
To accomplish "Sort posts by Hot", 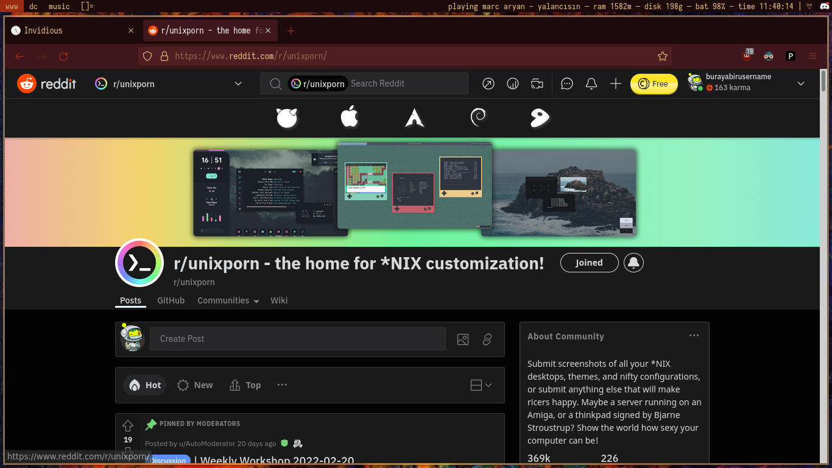I will [145, 385].
